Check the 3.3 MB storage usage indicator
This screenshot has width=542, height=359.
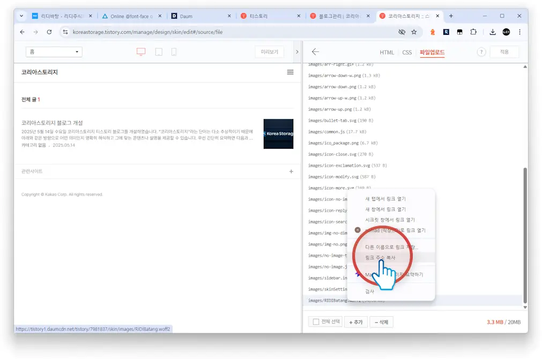coord(498,321)
